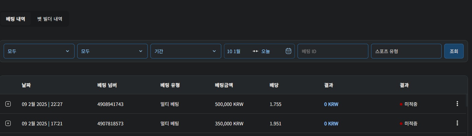The height and width of the screenshot is (136, 472).
Task: Expand the 17:21 bet row plus icon
Action: click(8, 123)
